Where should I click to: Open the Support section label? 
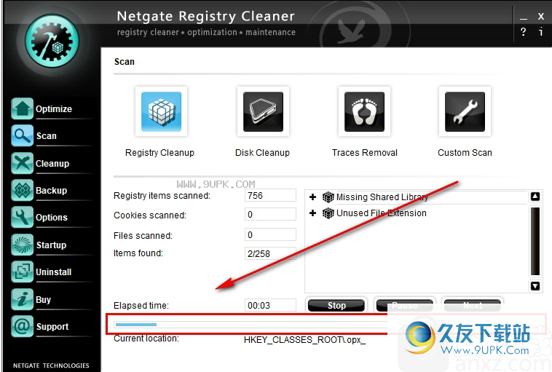52,327
